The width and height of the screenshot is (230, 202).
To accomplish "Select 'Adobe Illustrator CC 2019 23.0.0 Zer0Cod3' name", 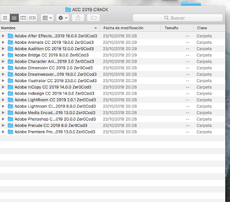I will tap(56, 81).
